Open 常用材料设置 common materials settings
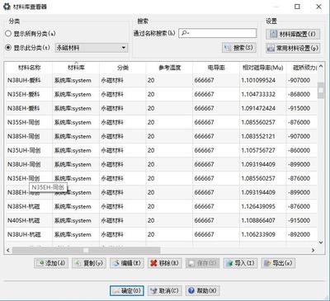 point(293,48)
